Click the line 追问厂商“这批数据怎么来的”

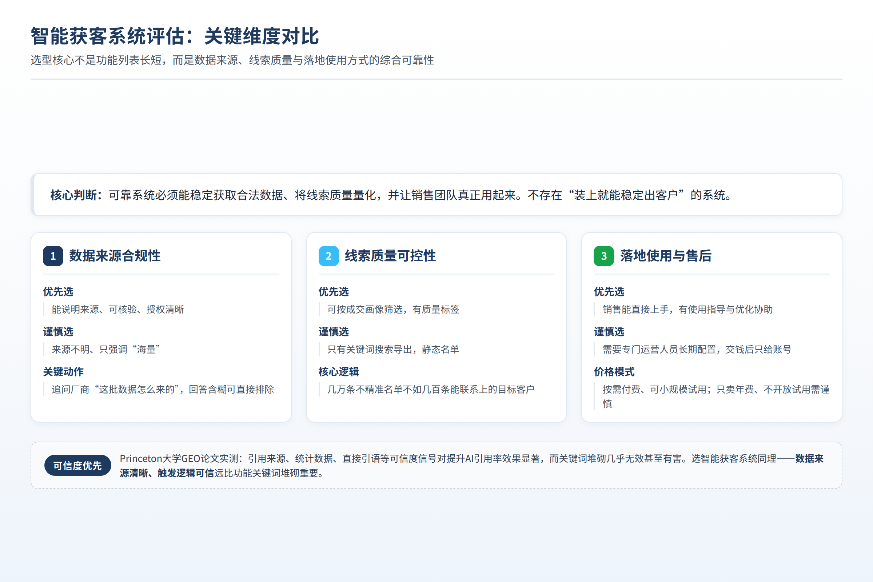tap(163, 389)
